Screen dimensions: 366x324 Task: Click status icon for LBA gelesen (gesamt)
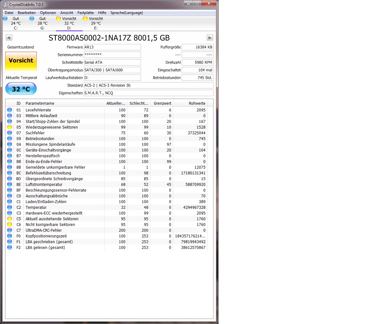pyautogui.click(x=10, y=247)
